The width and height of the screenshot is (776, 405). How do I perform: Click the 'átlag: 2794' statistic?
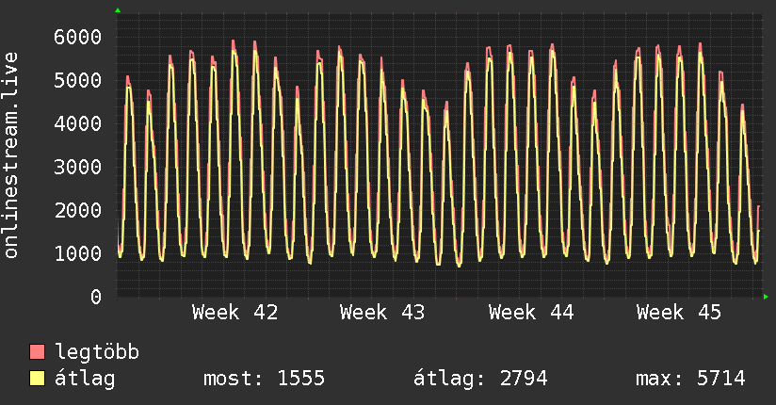[480, 380]
